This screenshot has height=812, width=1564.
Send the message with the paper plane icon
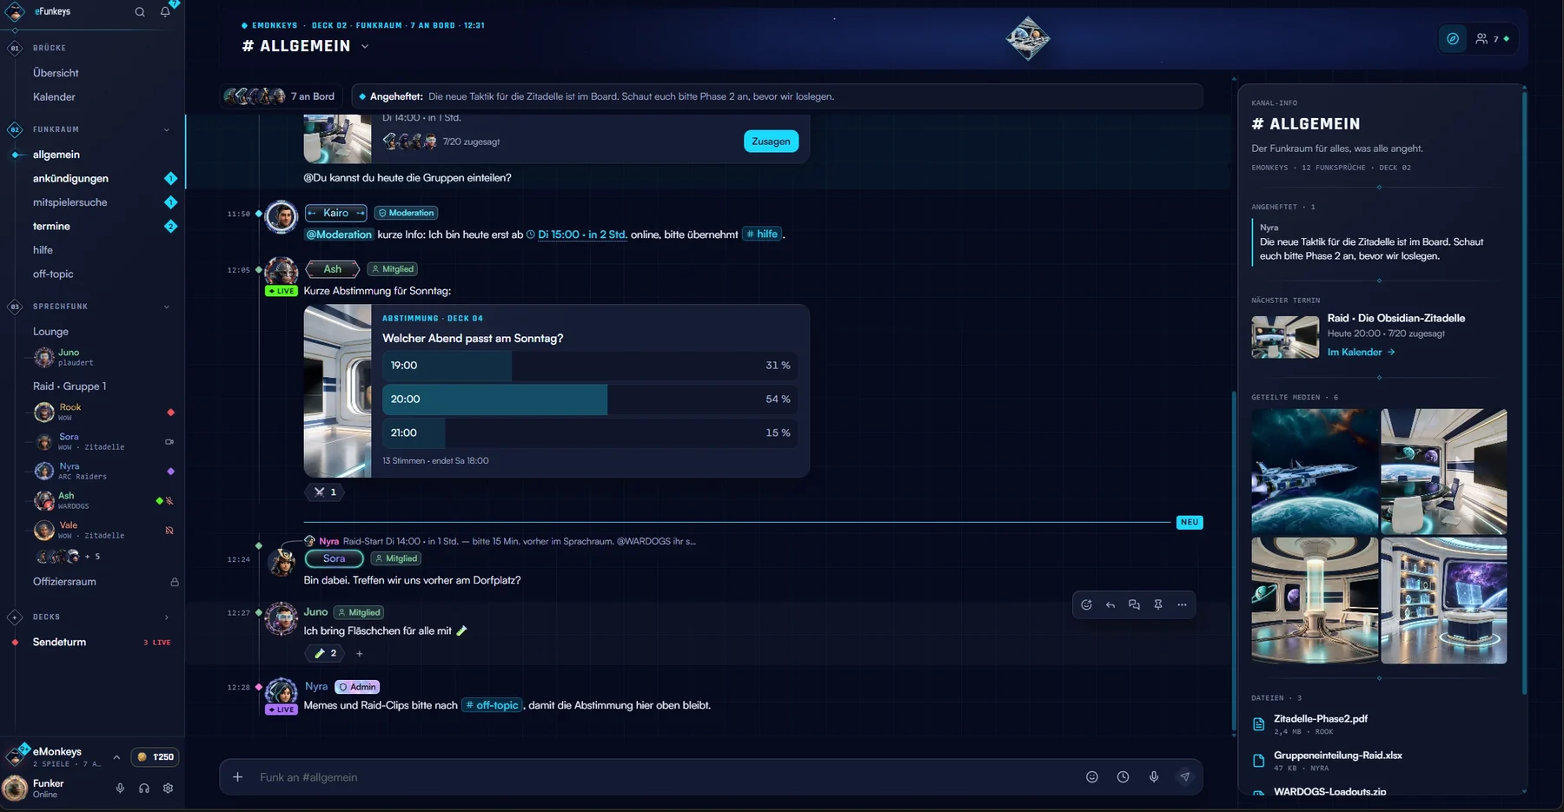tap(1184, 777)
